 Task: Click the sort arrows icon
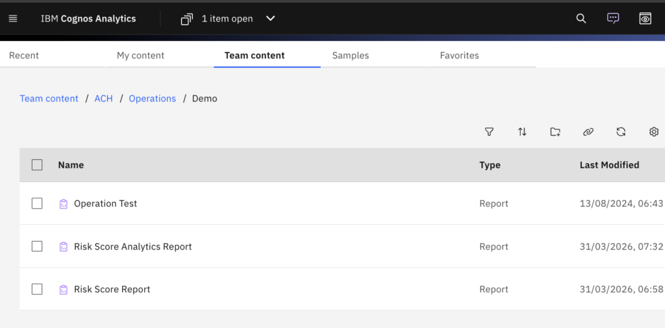pos(522,132)
